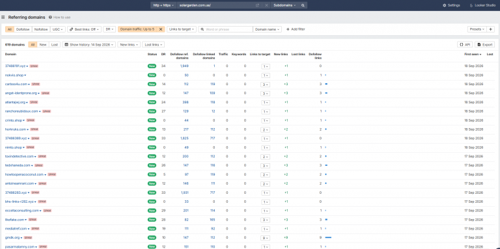Click dofollow ref. domains 1,949 value
Image resolution: width=500 pixels, height=249 pixels.
(x=184, y=66)
